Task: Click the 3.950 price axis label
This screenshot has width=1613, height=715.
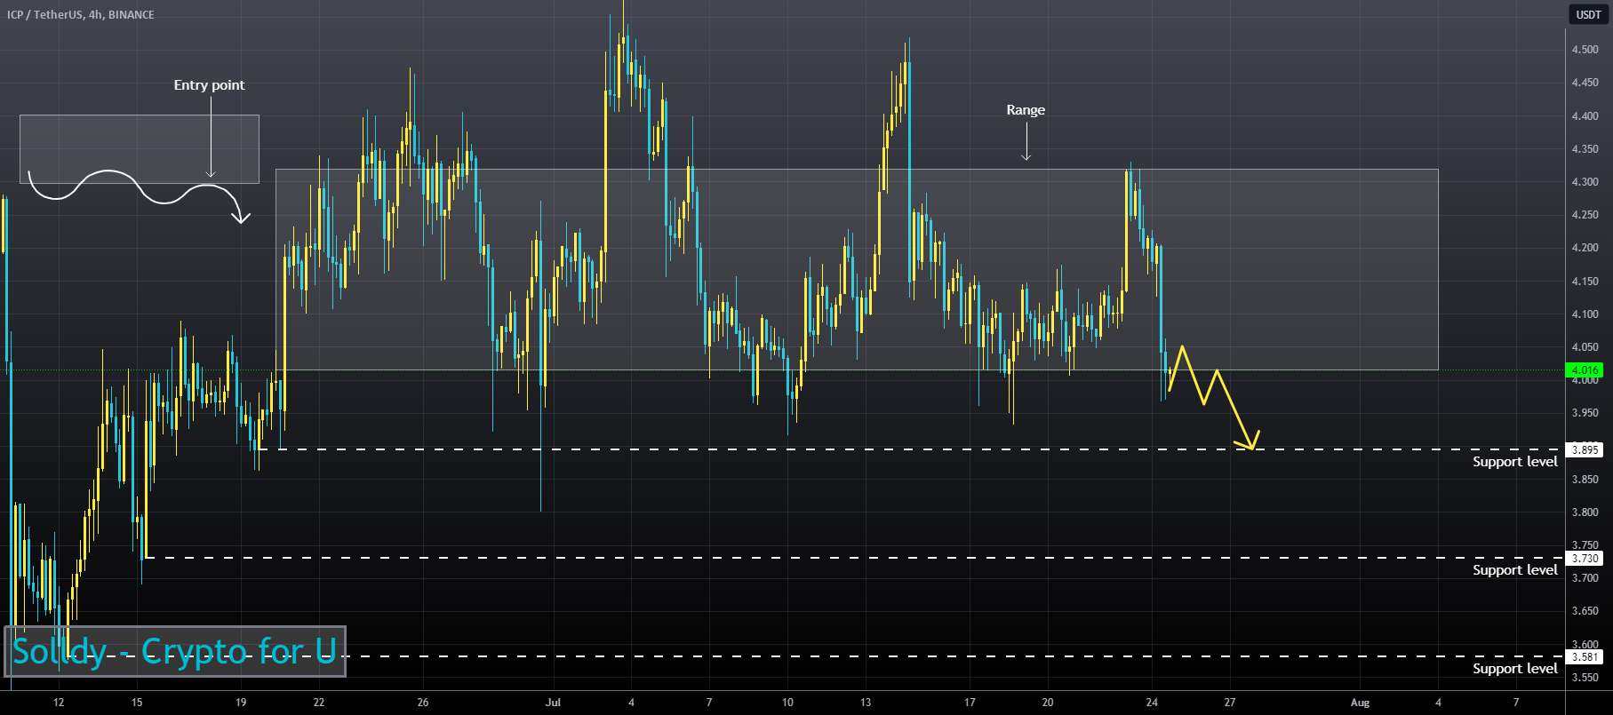Action: (x=1585, y=413)
